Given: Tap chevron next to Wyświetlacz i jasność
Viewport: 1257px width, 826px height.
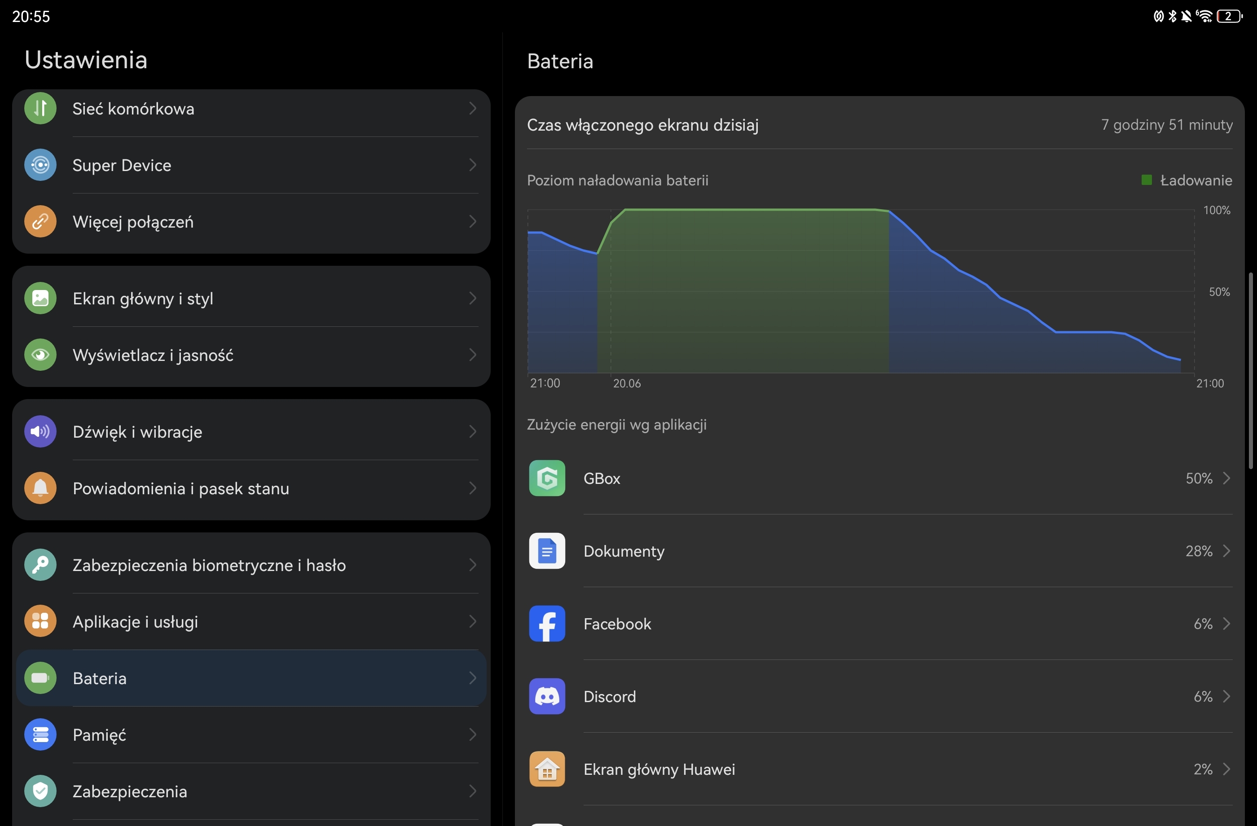Looking at the screenshot, I should click(x=473, y=354).
